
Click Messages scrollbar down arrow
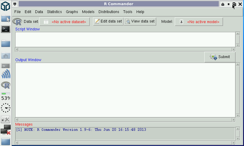click(x=238, y=139)
